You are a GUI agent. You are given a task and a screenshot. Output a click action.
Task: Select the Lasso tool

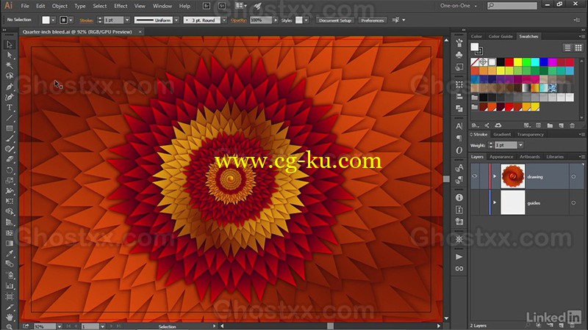(10, 76)
